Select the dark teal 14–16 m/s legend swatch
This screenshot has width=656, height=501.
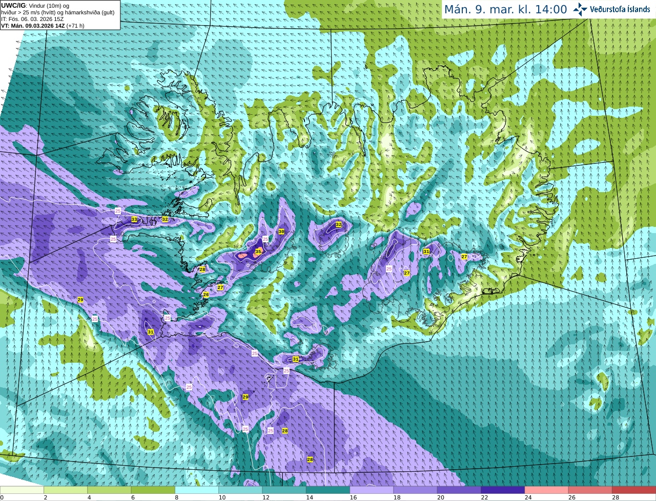(x=328, y=490)
